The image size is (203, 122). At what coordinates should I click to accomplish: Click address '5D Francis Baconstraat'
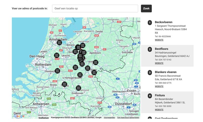pos(168,76)
